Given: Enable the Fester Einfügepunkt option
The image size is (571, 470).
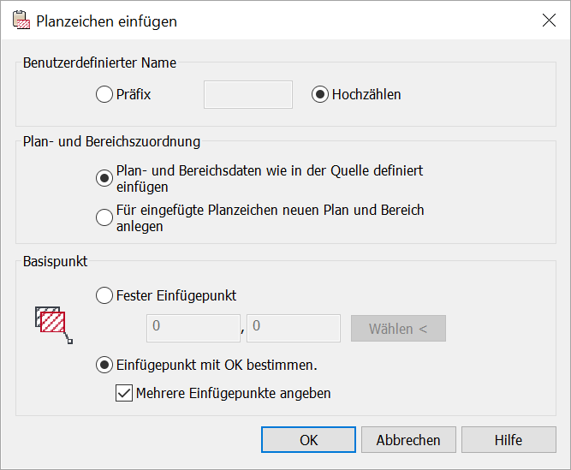Looking at the screenshot, I should pyautogui.click(x=104, y=295).
